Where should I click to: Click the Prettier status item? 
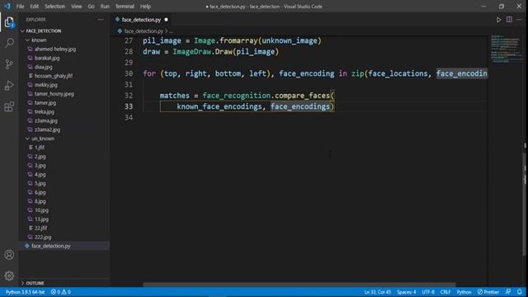coord(488,292)
